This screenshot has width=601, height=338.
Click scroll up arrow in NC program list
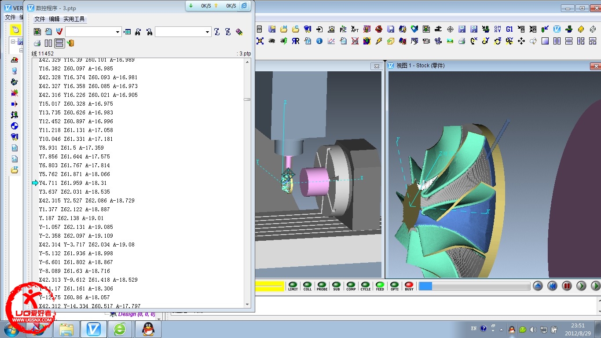pos(247,62)
